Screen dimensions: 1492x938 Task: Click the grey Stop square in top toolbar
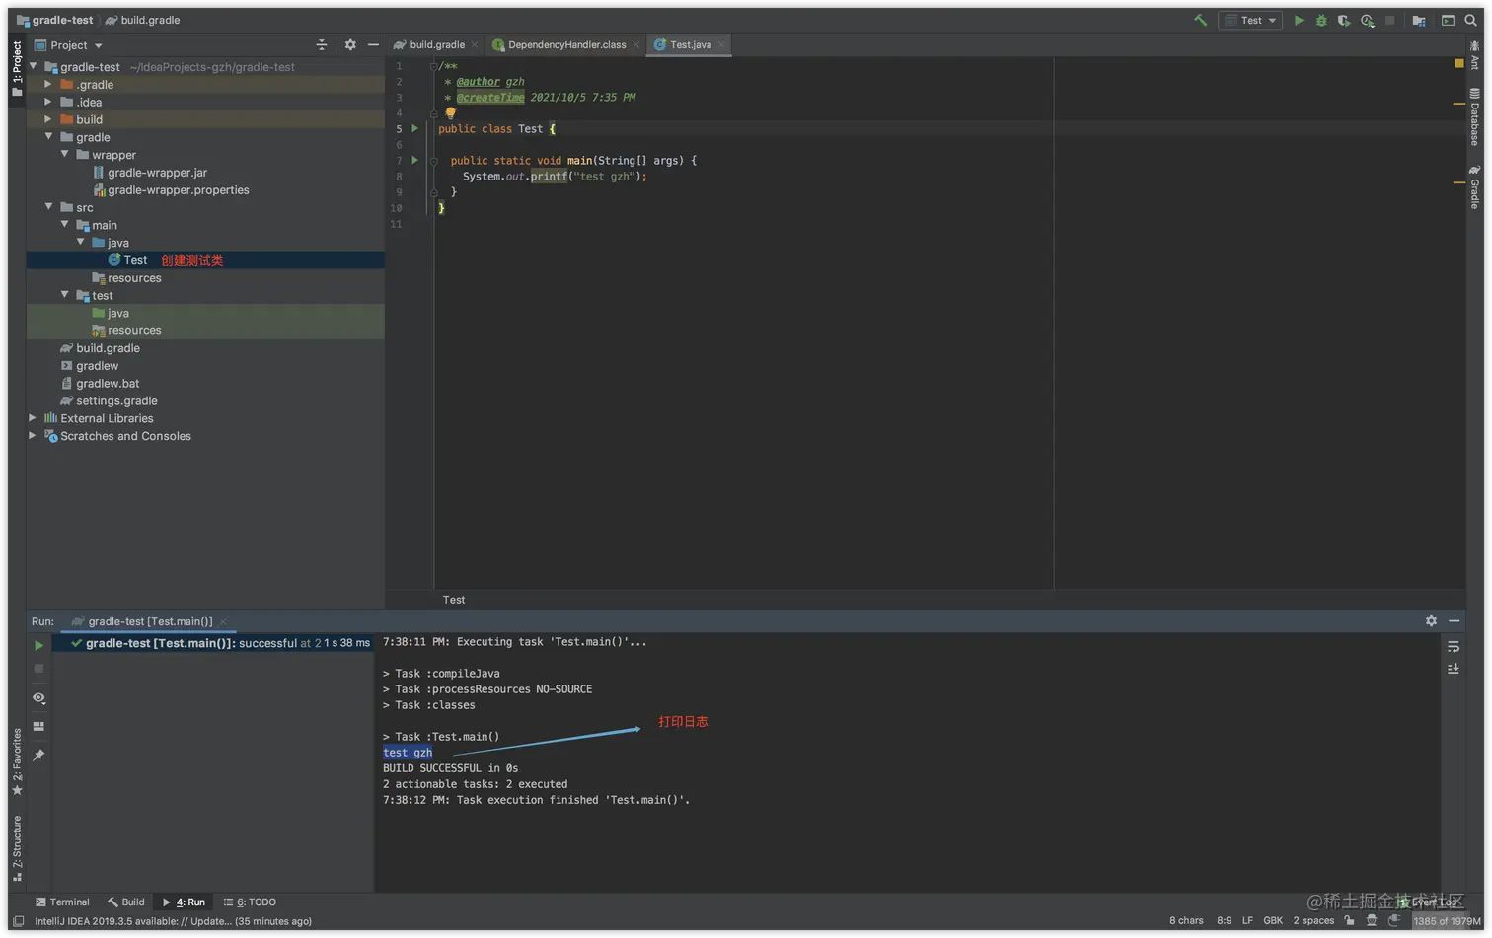1390,20
